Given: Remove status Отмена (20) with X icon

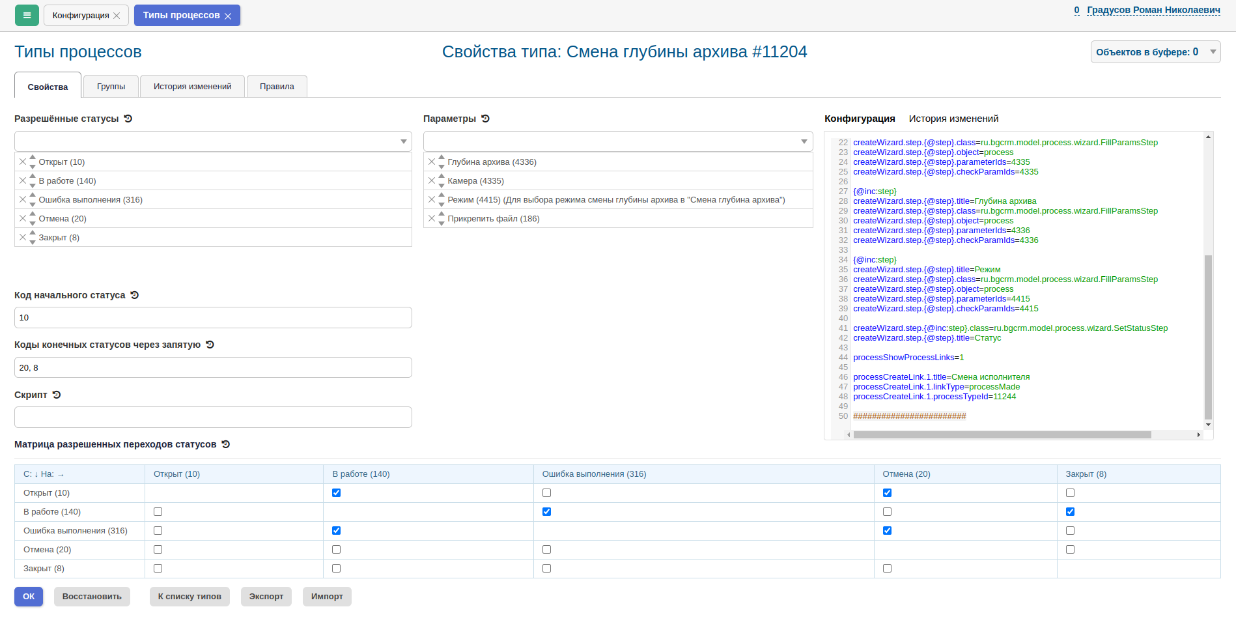Looking at the screenshot, I should pos(23,218).
